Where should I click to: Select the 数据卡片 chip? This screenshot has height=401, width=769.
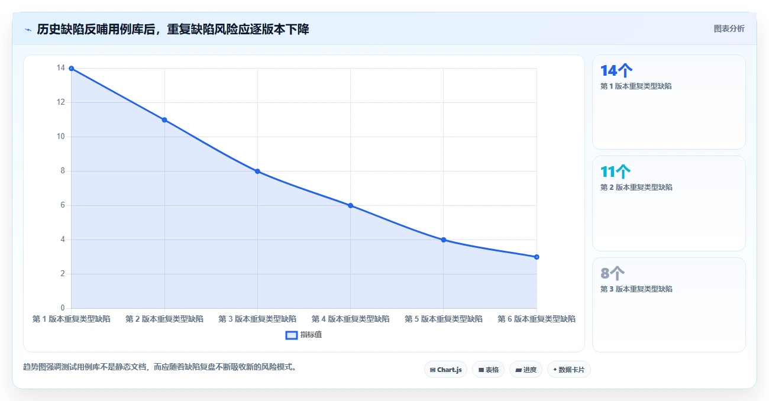point(568,370)
